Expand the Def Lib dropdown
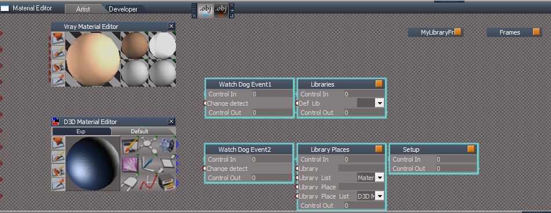The image size is (551, 213). coord(379,103)
